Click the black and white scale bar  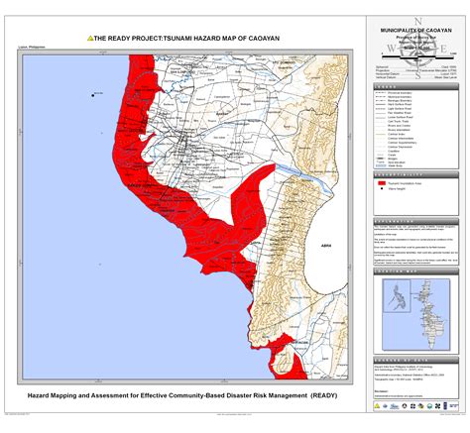tap(418, 57)
